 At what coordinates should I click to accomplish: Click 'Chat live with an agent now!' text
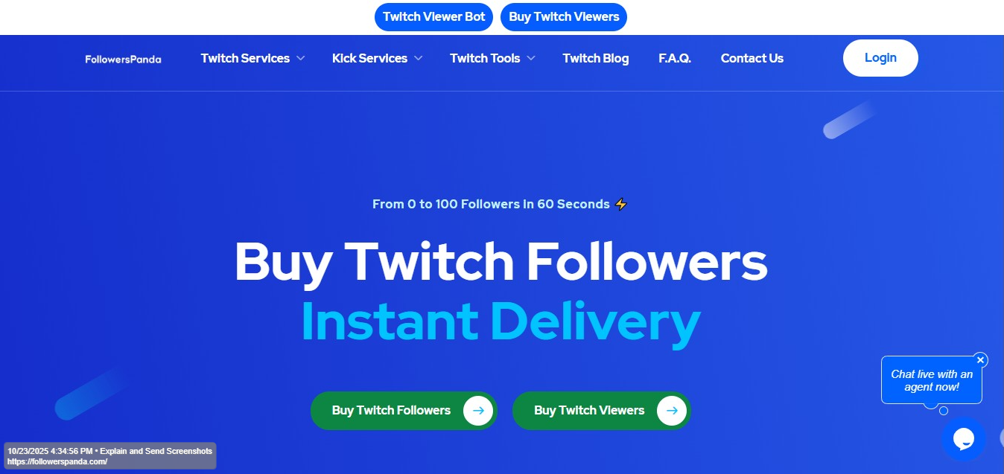[x=932, y=380]
